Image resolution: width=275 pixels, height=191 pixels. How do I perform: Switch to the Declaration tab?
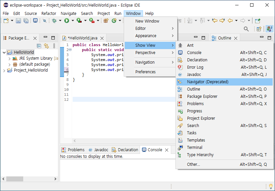point(125,150)
